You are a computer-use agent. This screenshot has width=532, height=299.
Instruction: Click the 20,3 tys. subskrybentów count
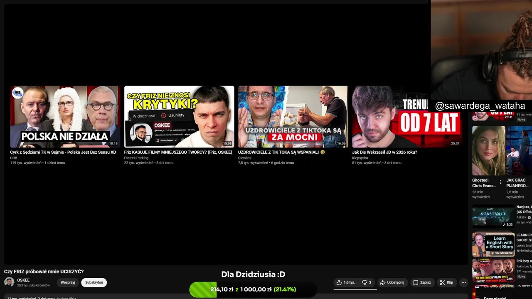(x=33, y=285)
